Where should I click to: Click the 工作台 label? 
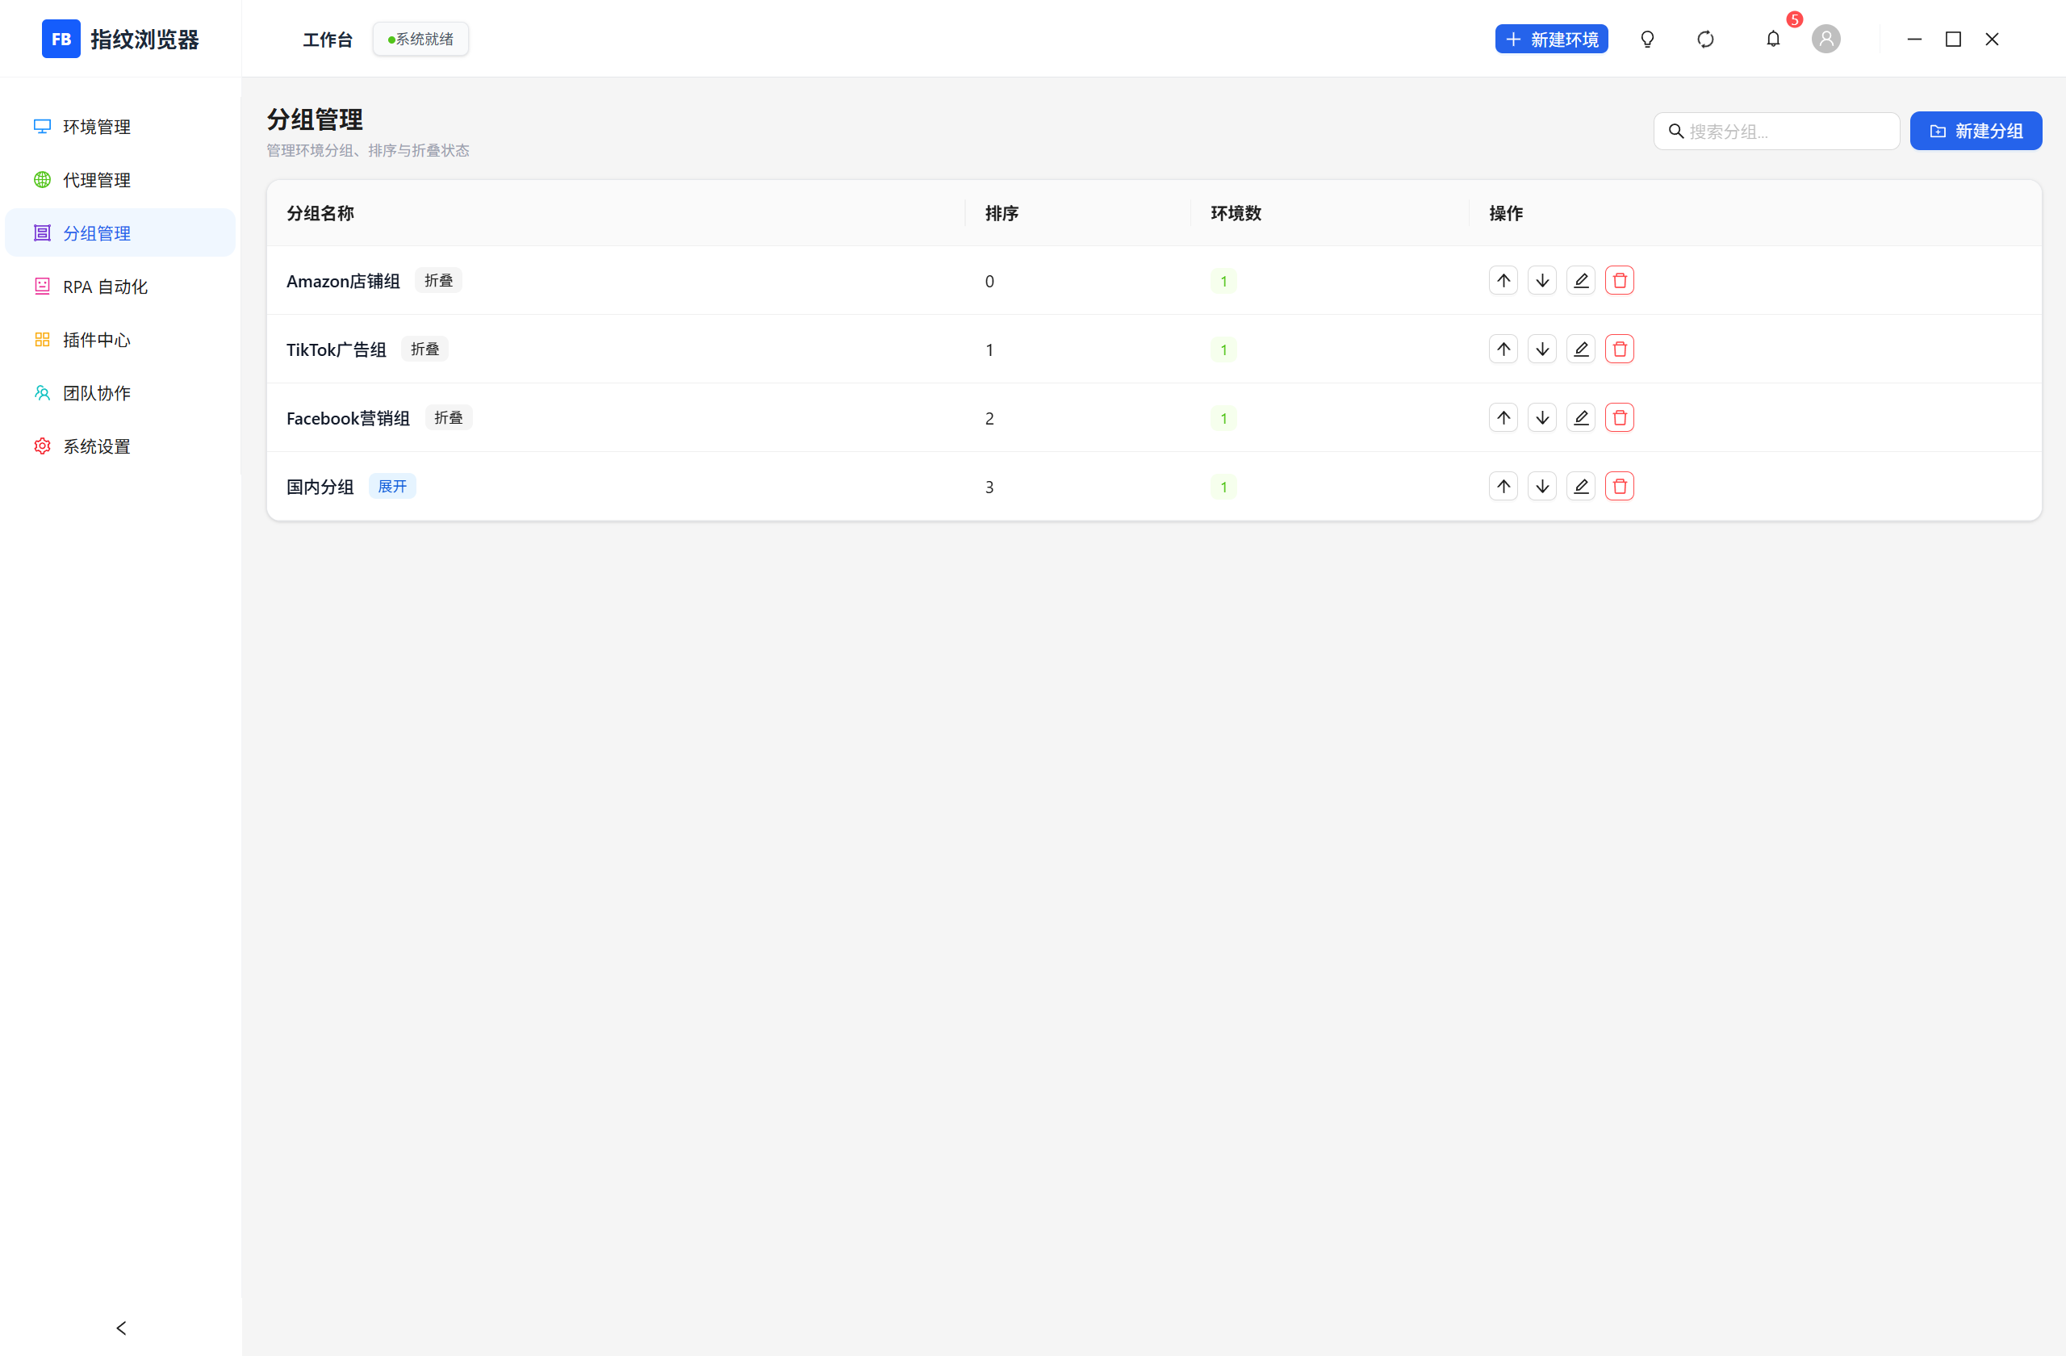coord(328,40)
